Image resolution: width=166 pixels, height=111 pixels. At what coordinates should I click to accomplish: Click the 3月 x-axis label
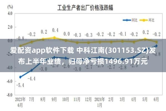click(122, 100)
